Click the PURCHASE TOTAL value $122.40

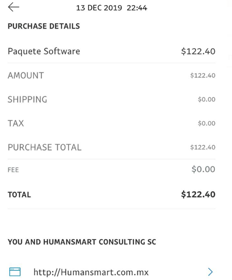[x=203, y=147]
